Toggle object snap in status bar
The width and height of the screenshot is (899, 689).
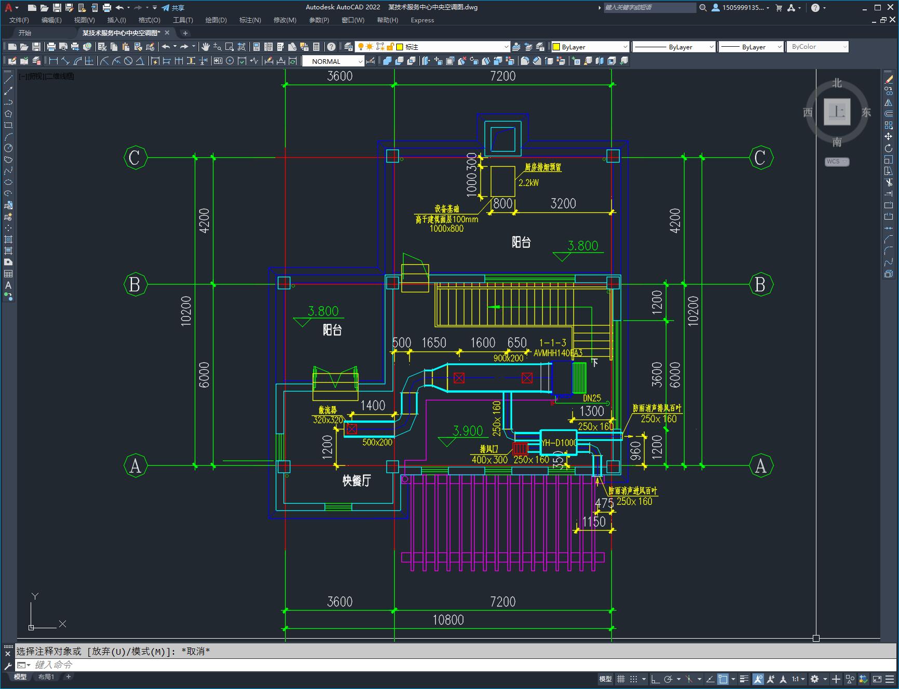(722, 679)
